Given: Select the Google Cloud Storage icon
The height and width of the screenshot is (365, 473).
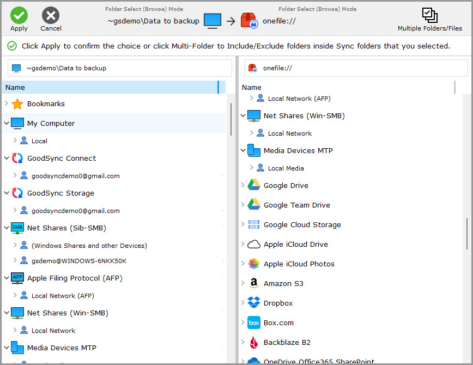Looking at the screenshot, I should pyautogui.click(x=253, y=224).
